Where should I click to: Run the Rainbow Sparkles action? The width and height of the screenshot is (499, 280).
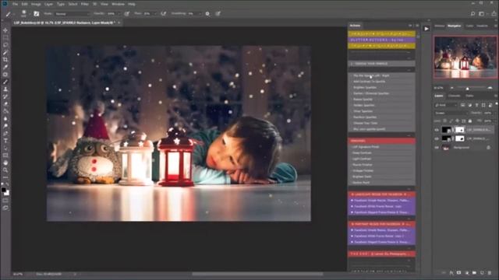coord(381,117)
